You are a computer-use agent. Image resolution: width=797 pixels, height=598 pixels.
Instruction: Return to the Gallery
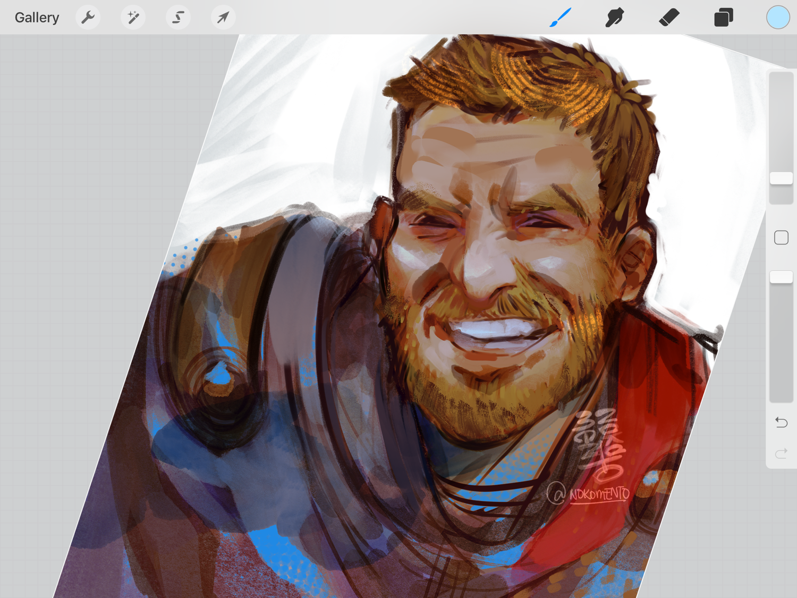coord(37,18)
